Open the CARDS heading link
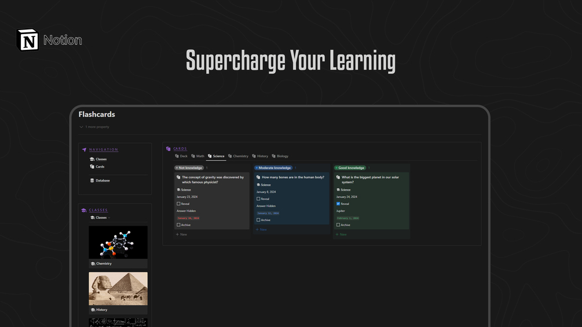Screen dimensions: 582x327 point(180,149)
